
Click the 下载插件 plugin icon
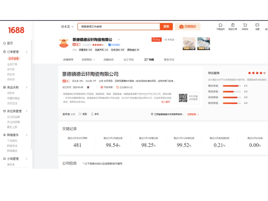point(220,27)
